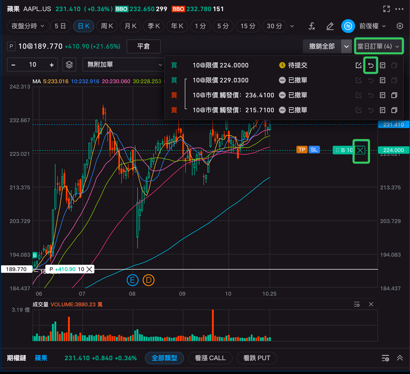Viewport: 410px width, 374px height.
Task: Select the drawing pencil tool
Action: pos(330,26)
